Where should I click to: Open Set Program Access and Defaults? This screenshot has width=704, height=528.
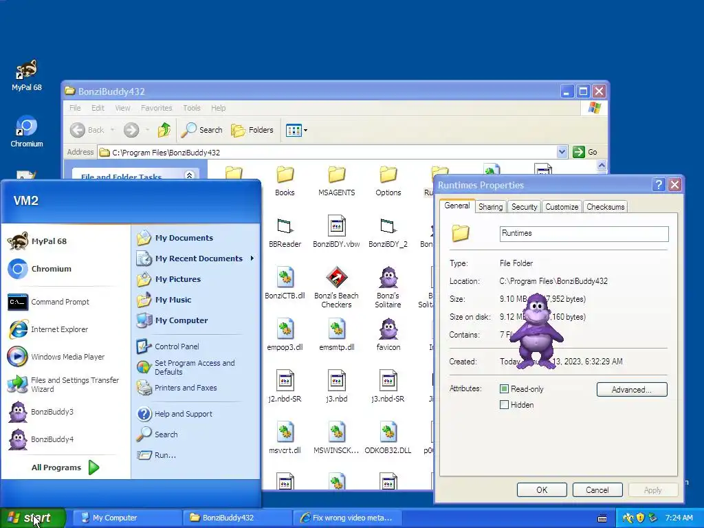(x=186, y=367)
